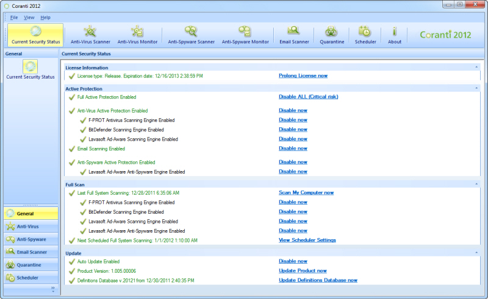Disable BitDefender engine under Full Scan
The height and width of the screenshot is (299, 488).
[293, 212]
